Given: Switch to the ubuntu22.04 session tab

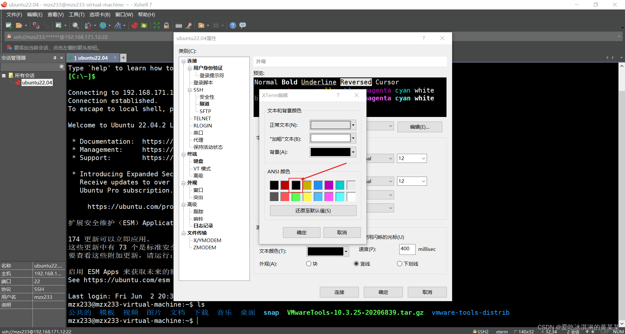Looking at the screenshot, I should 92,58.
